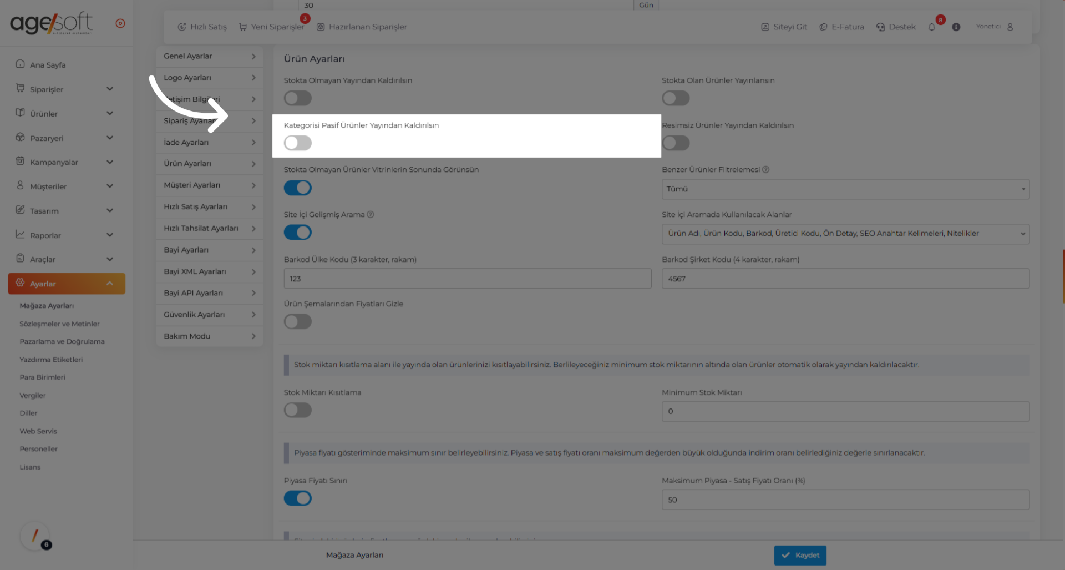Disable Site İçi Gelişmiş Arama switch
Viewport: 1065px width, 570px height.
(x=298, y=233)
